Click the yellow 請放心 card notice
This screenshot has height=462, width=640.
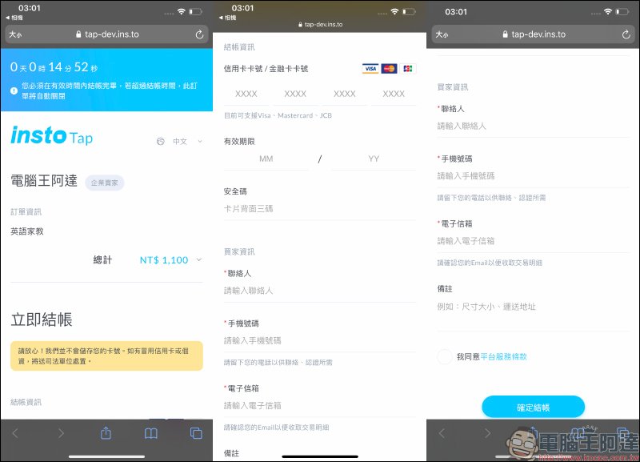point(106,356)
